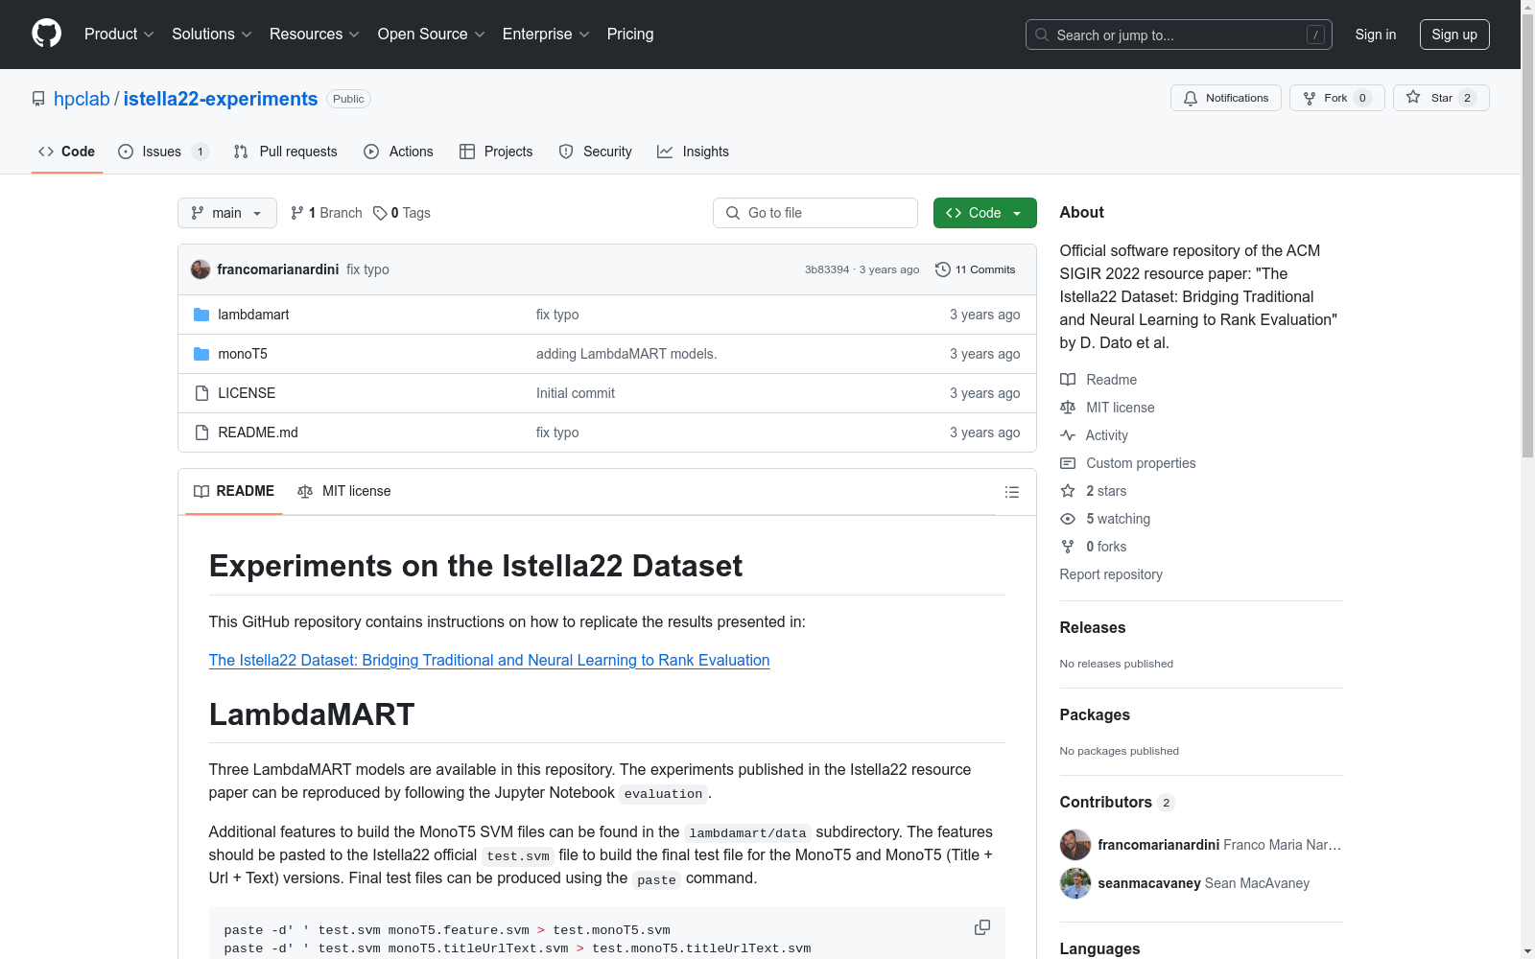Click the francomarianardini contributor avatar
Image resolution: width=1535 pixels, height=959 pixels.
1075,845
